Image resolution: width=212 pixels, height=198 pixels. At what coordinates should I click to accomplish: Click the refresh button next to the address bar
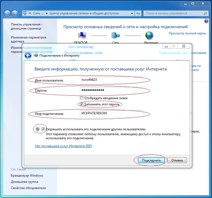pos(138,13)
